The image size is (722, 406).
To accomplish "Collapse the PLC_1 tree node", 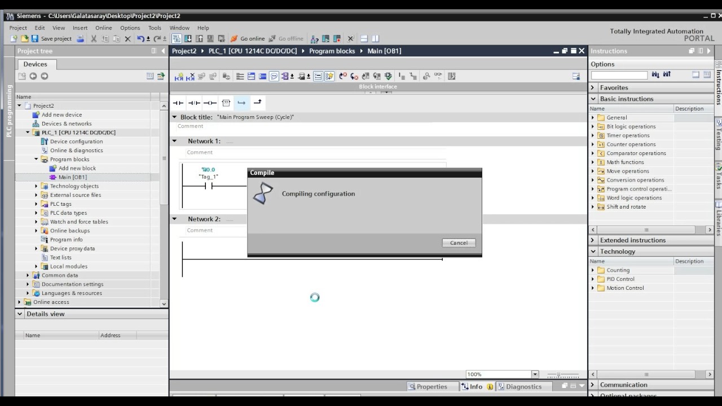I will tap(28, 133).
